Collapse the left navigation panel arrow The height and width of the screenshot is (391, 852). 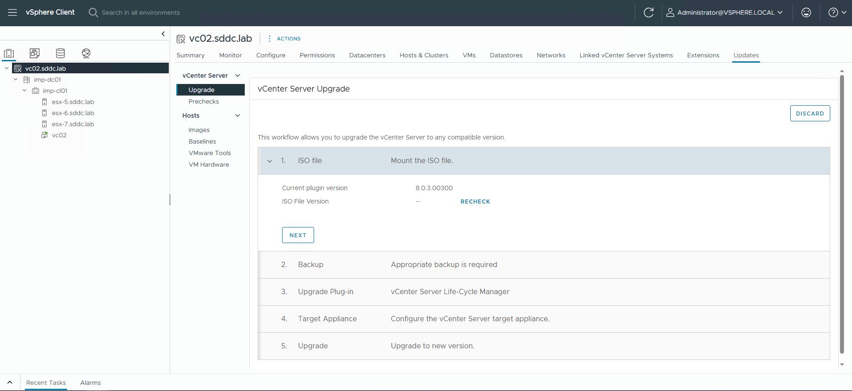tap(163, 34)
